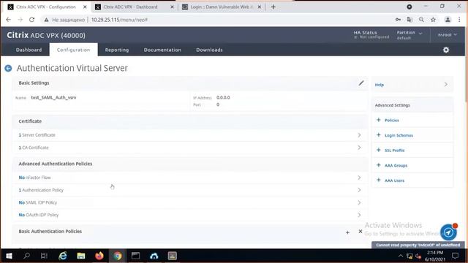The height and width of the screenshot is (263, 468).
Task: Click the Cannot read property error message
Action: coord(418,245)
